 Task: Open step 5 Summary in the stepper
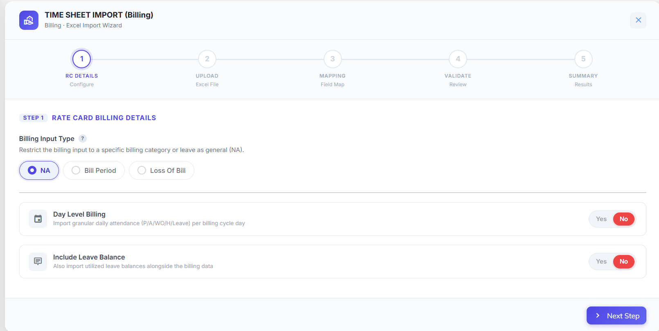pyautogui.click(x=583, y=59)
